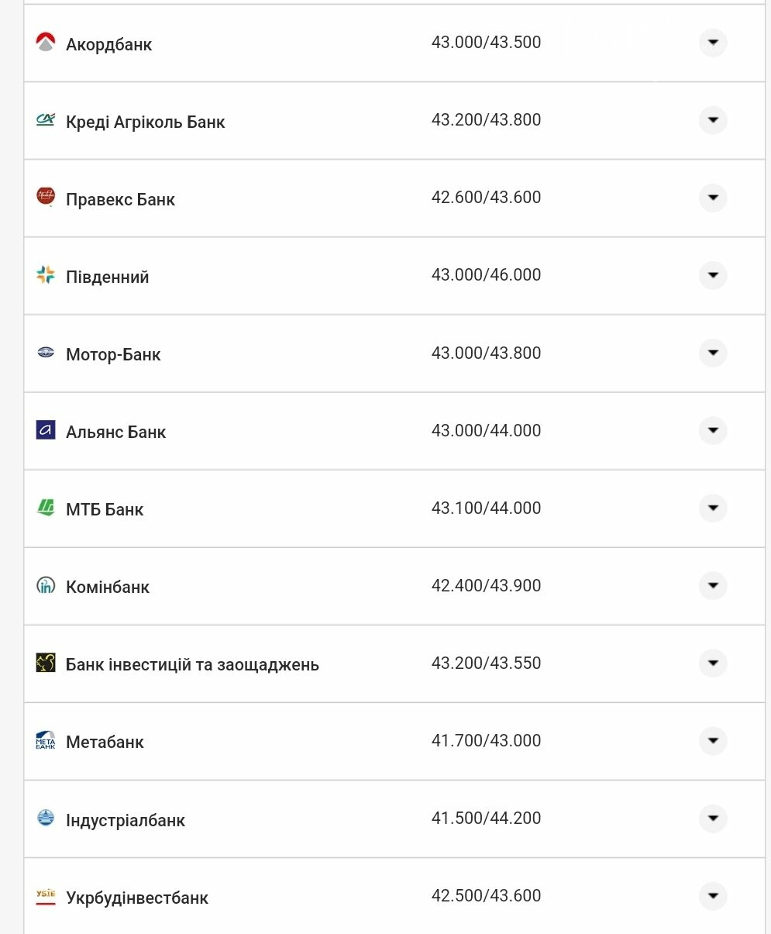The height and width of the screenshot is (934, 771).
Task: Click the Метабанк logo icon
Action: [x=46, y=740]
